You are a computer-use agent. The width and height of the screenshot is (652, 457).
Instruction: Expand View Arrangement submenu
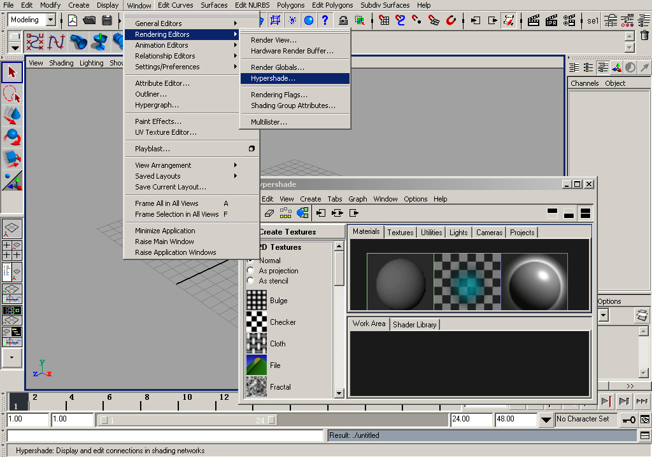click(x=192, y=165)
